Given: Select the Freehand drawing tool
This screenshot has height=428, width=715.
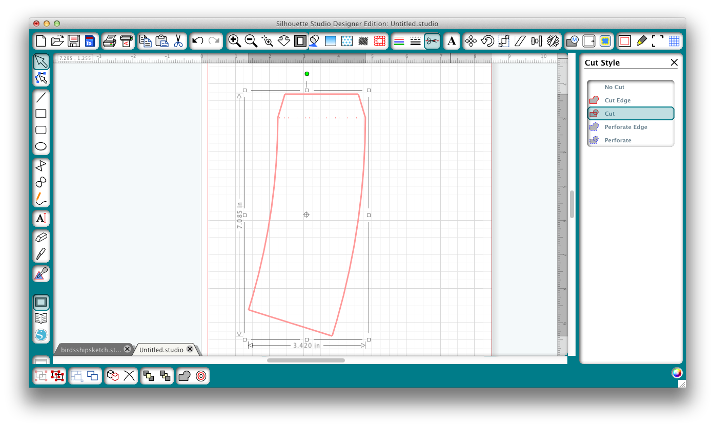Looking at the screenshot, I should (41, 199).
